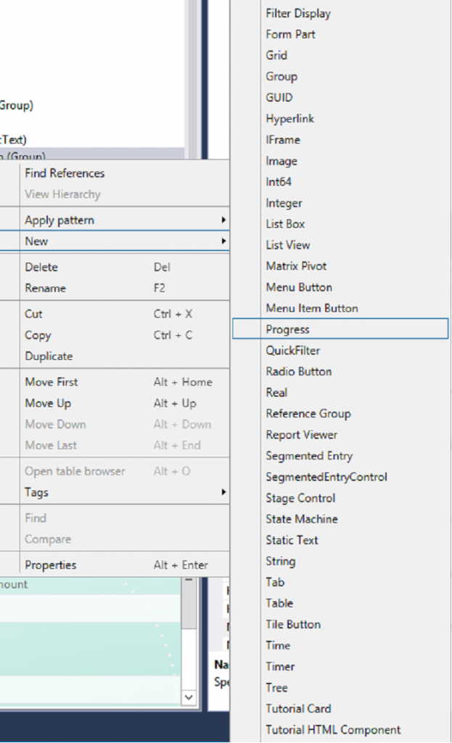The height and width of the screenshot is (743, 452).
Task: Select Cut from the context menu
Action: point(34,313)
